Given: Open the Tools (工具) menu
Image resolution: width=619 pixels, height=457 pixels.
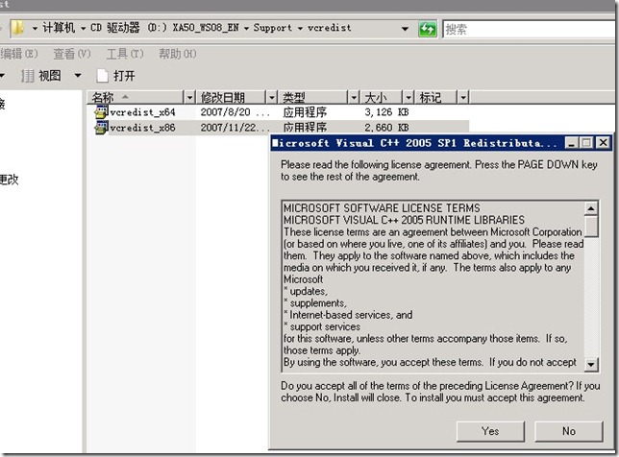Looking at the screenshot, I should [x=125, y=54].
